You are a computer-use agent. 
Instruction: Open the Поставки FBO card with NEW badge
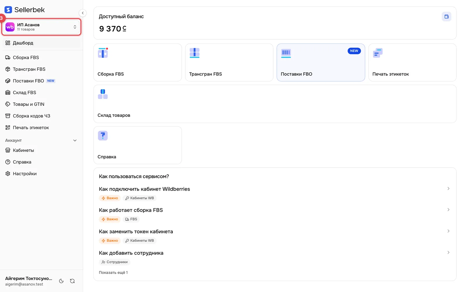click(x=321, y=62)
